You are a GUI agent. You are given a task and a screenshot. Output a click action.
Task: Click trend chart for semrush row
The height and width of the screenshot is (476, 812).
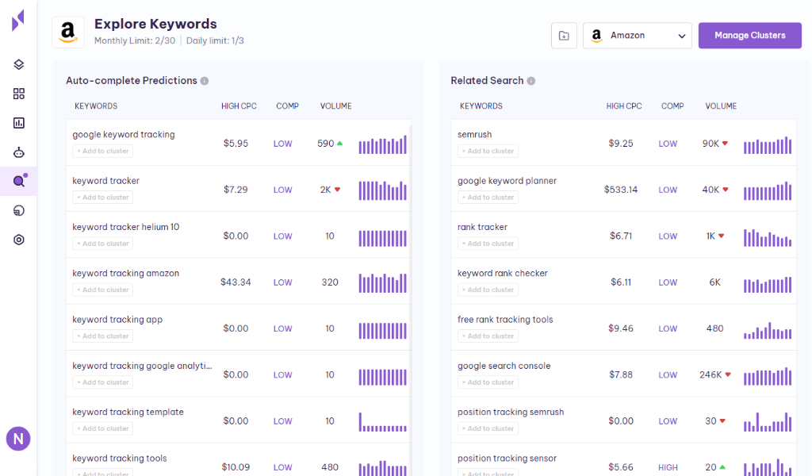pyautogui.click(x=768, y=144)
